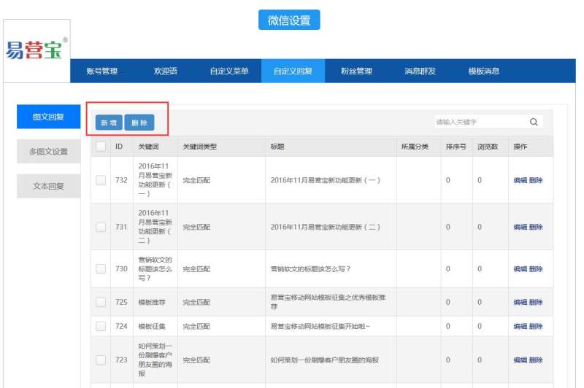This screenshot has height=388, width=584.
Task: Open the 模板消息 tab
Action: [484, 71]
